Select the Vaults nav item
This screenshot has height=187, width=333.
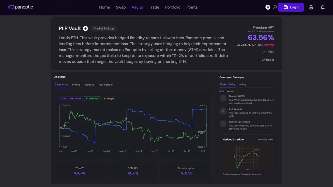(137, 7)
